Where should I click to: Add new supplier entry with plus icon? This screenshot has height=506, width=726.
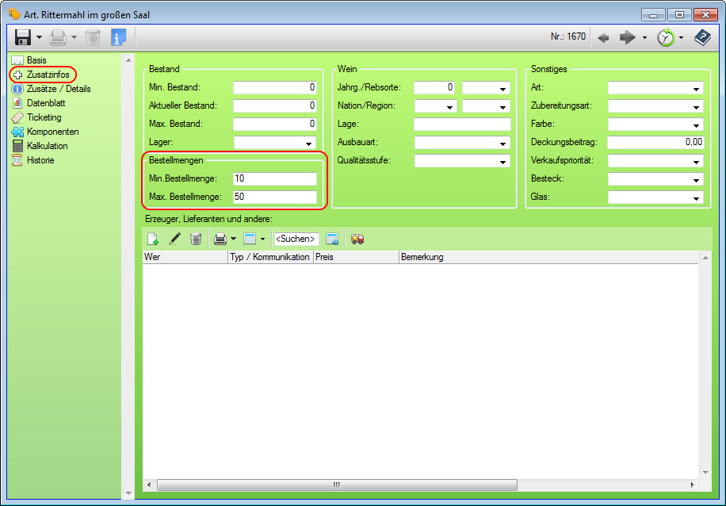click(x=154, y=239)
